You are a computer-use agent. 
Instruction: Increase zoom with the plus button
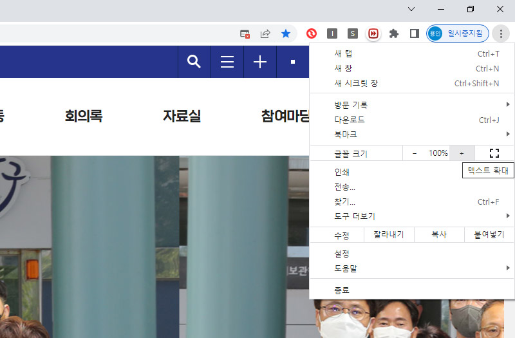click(x=462, y=153)
